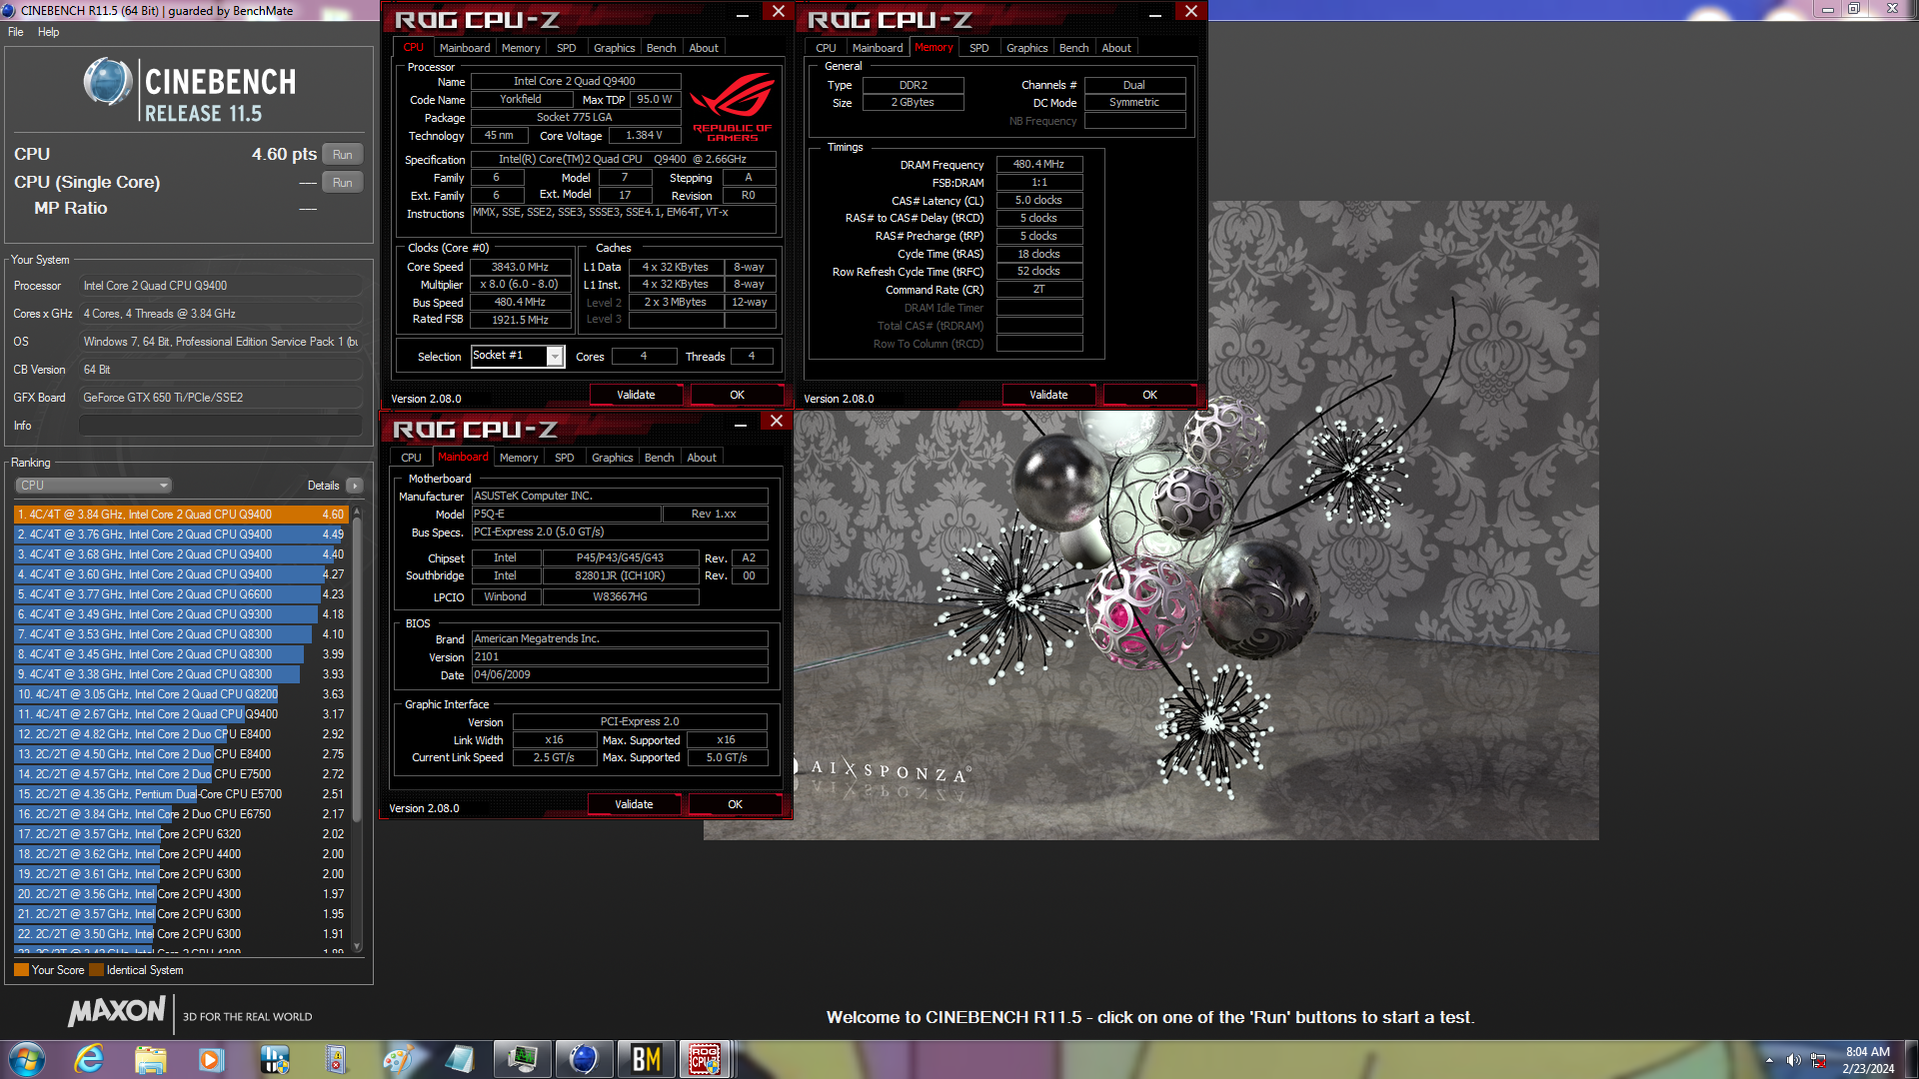Open Graphics tab in processor CPU-Z window
Screen dimensions: 1919x1079
click(x=614, y=48)
